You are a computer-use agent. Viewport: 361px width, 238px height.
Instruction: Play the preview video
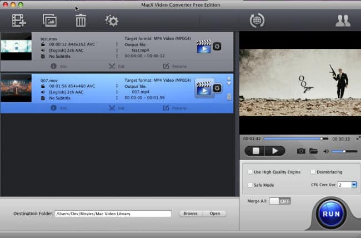tap(275, 151)
